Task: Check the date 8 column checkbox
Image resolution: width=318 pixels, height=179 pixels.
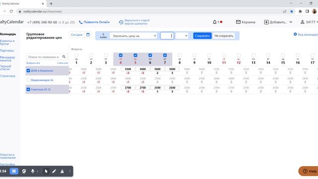Action: pyautogui.click(x=180, y=55)
